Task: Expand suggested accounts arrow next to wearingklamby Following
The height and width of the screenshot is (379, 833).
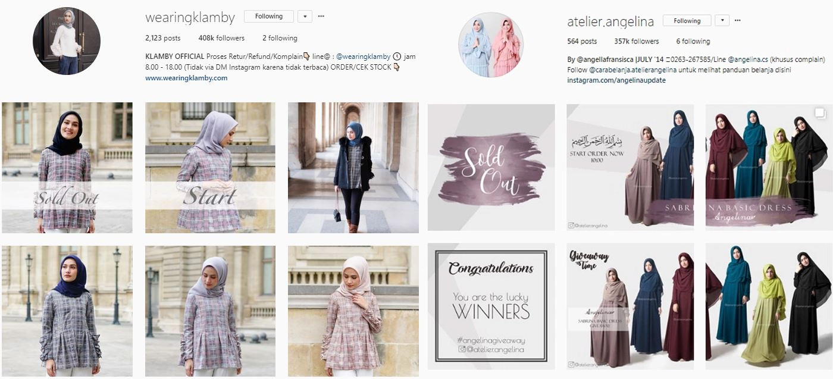Action: (x=305, y=16)
